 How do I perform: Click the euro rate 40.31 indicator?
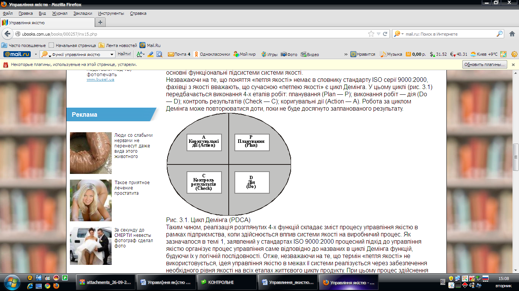459,54
